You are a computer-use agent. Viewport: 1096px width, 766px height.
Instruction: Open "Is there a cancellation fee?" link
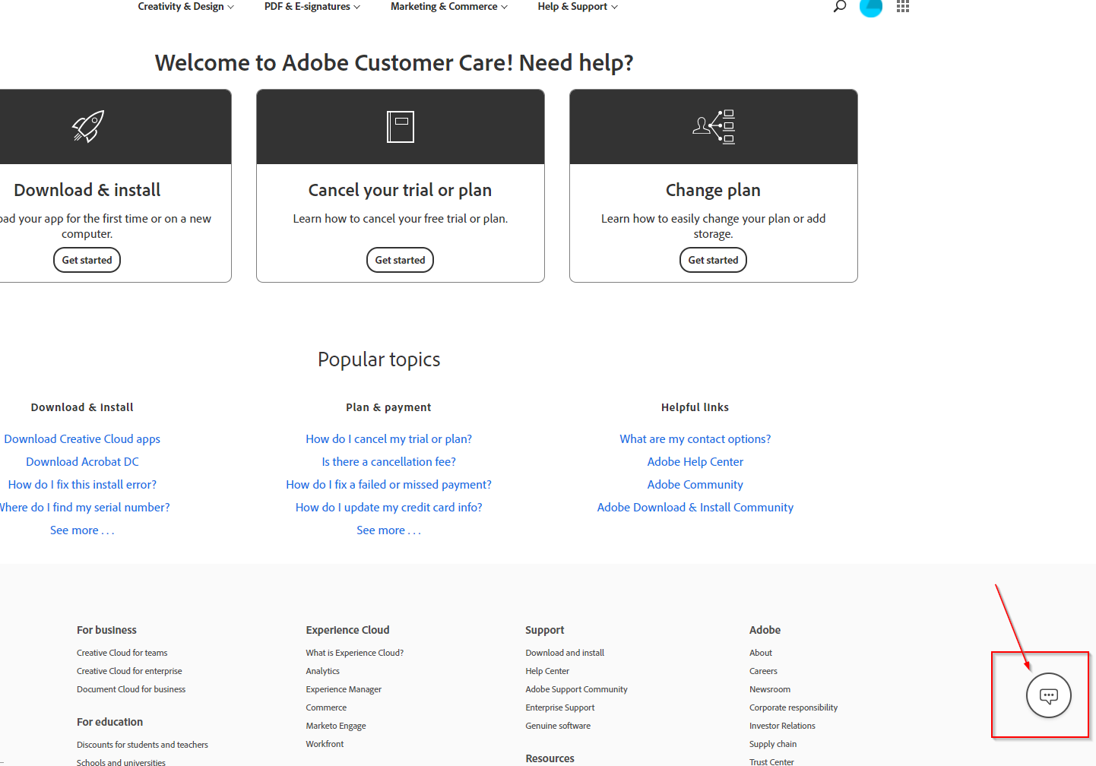(388, 462)
